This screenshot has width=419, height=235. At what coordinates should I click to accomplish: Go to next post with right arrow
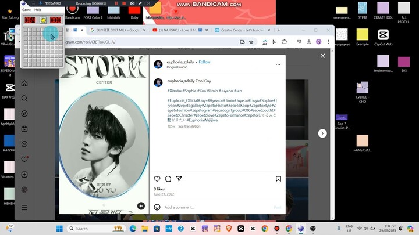pyautogui.click(x=322, y=133)
